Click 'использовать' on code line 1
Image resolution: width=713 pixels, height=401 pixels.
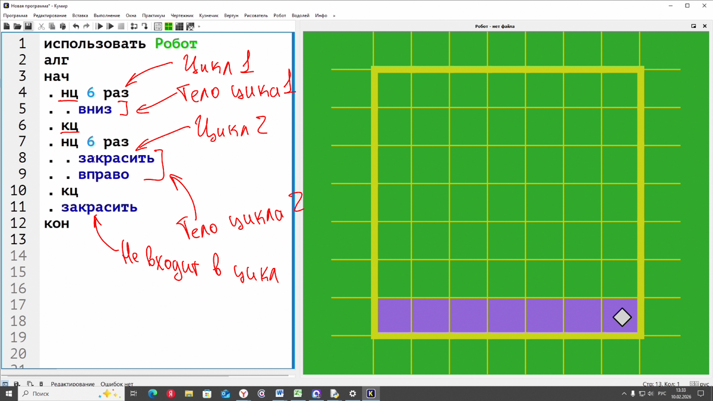[x=95, y=44]
